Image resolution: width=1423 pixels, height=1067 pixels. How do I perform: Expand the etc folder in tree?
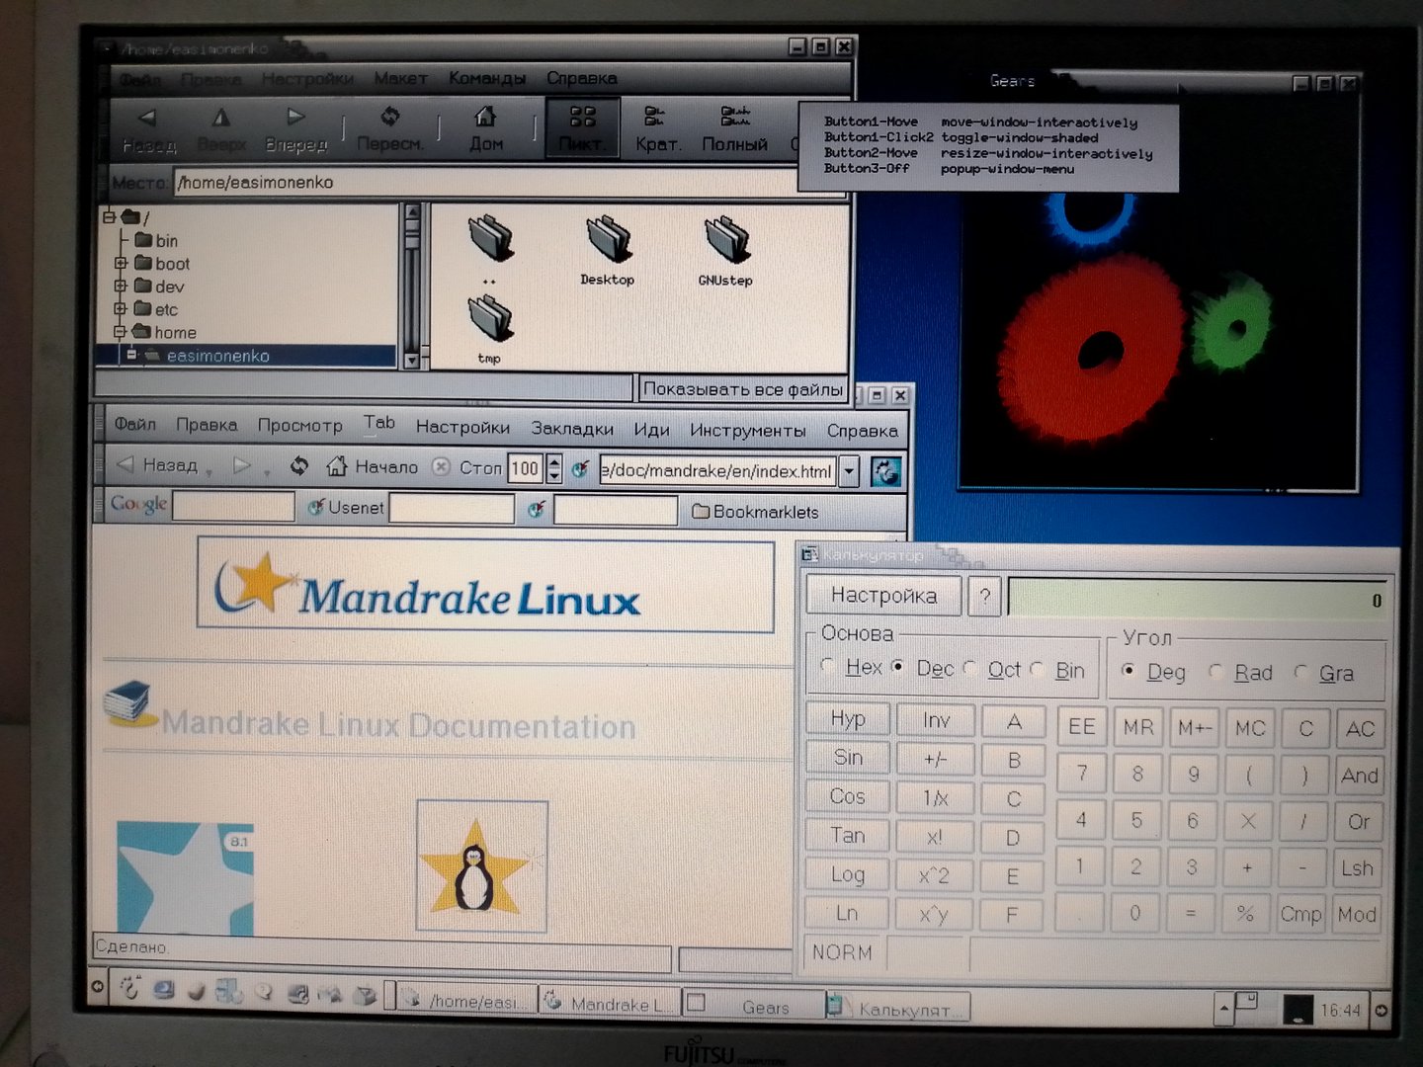point(121,308)
